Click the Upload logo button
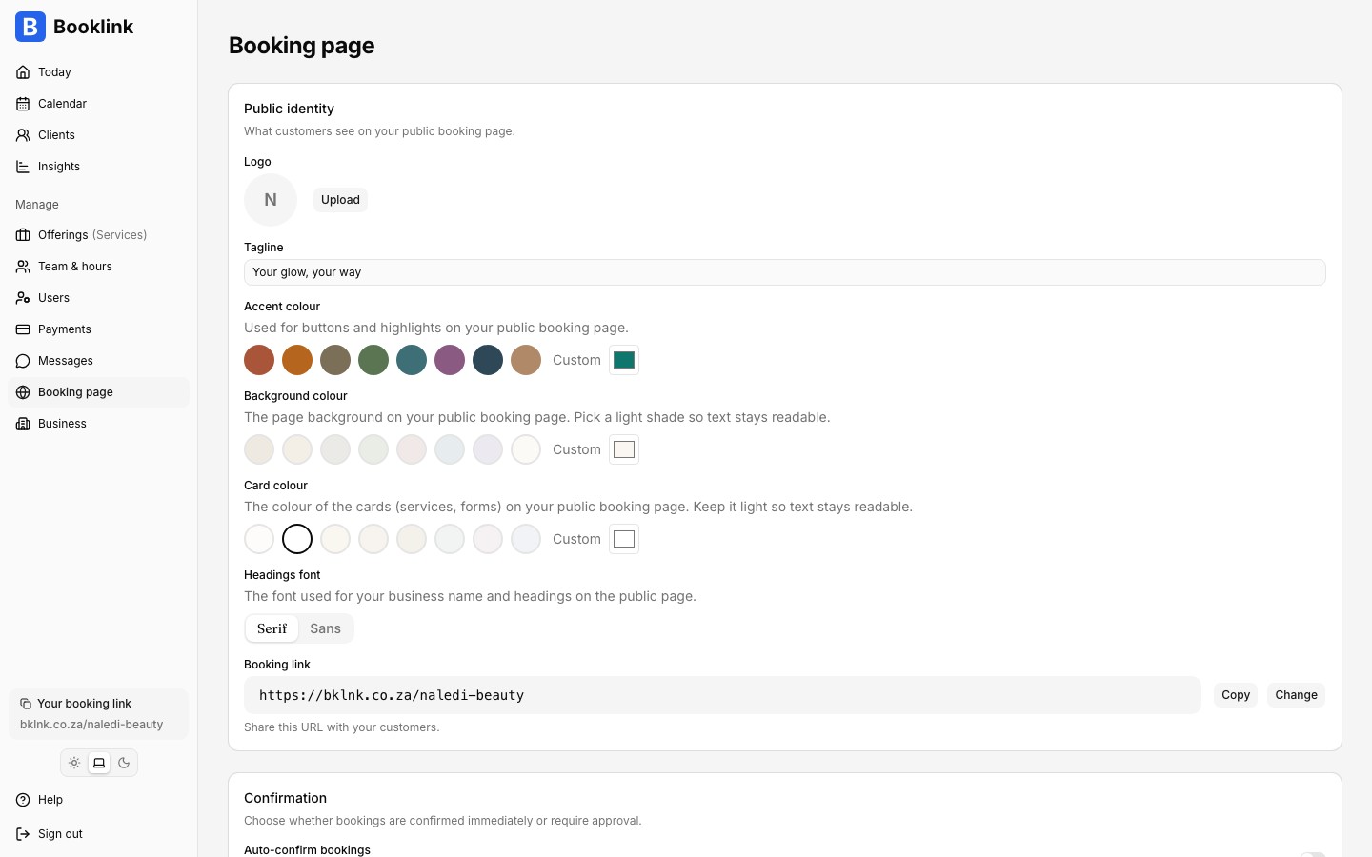Screen dimensions: 1372x857 (x=340, y=200)
